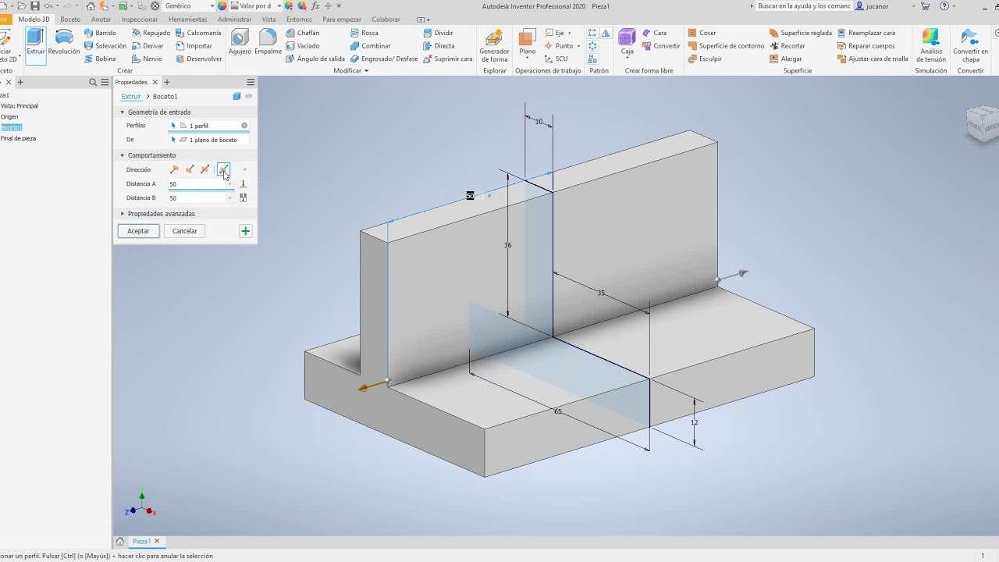Click Convertir en chapa

coord(970,46)
